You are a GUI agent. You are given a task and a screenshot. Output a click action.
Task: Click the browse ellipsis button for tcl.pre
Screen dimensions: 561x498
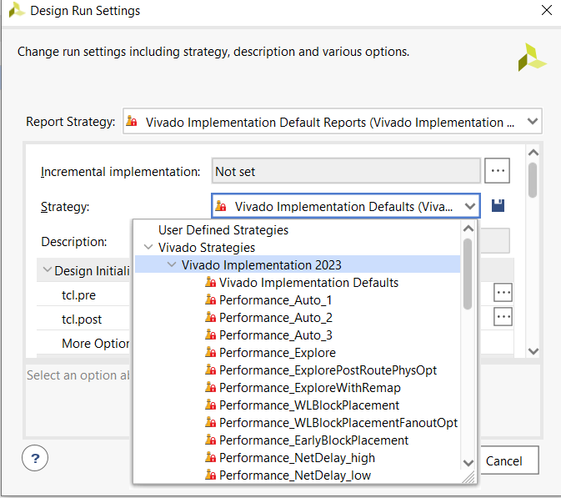pyautogui.click(x=502, y=292)
